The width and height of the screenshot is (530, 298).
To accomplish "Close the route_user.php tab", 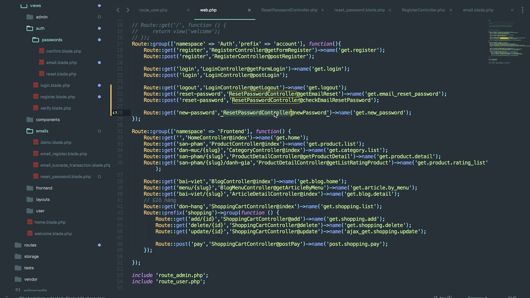I will tap(188, 10).
